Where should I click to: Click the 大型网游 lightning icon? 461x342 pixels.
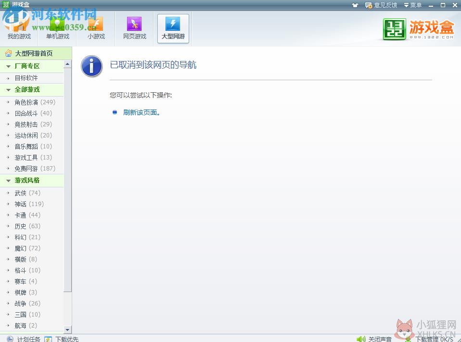[173, 24]
